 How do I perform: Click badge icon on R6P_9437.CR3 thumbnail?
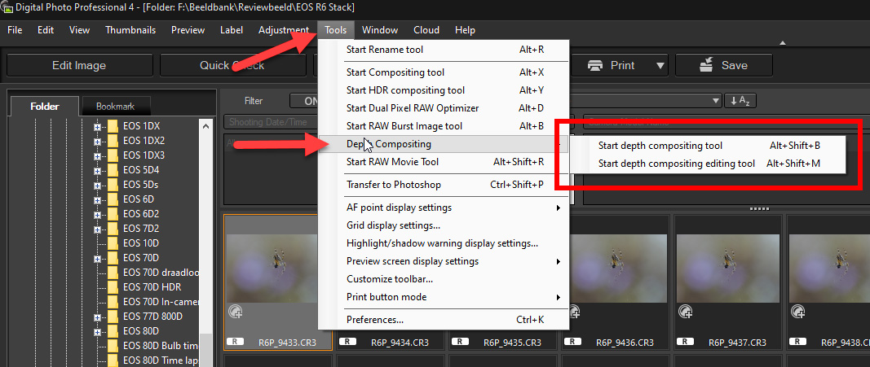(x=686, y=311)
